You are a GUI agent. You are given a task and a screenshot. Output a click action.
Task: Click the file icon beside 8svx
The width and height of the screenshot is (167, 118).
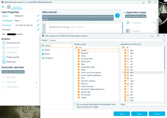coord(128,53)
